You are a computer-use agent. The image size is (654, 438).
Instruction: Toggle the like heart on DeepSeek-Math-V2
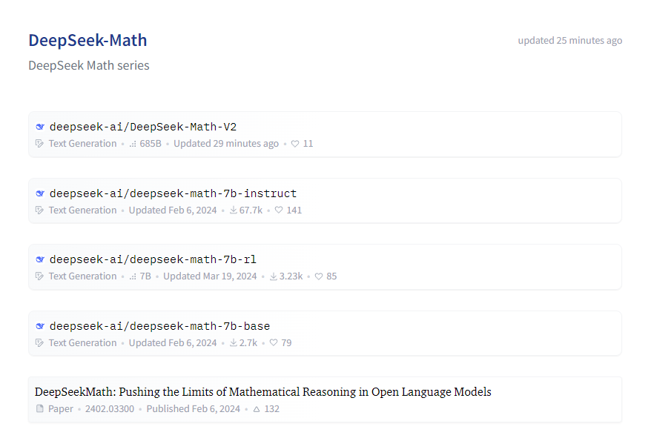tap(294, 143)
